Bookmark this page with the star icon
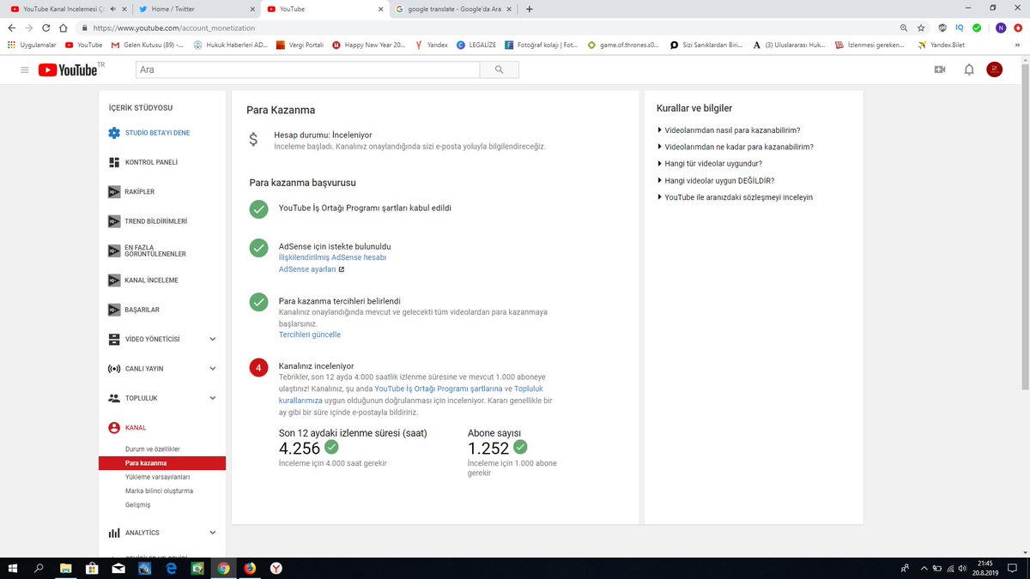The image size is (1030, 579). coord(921,27)
